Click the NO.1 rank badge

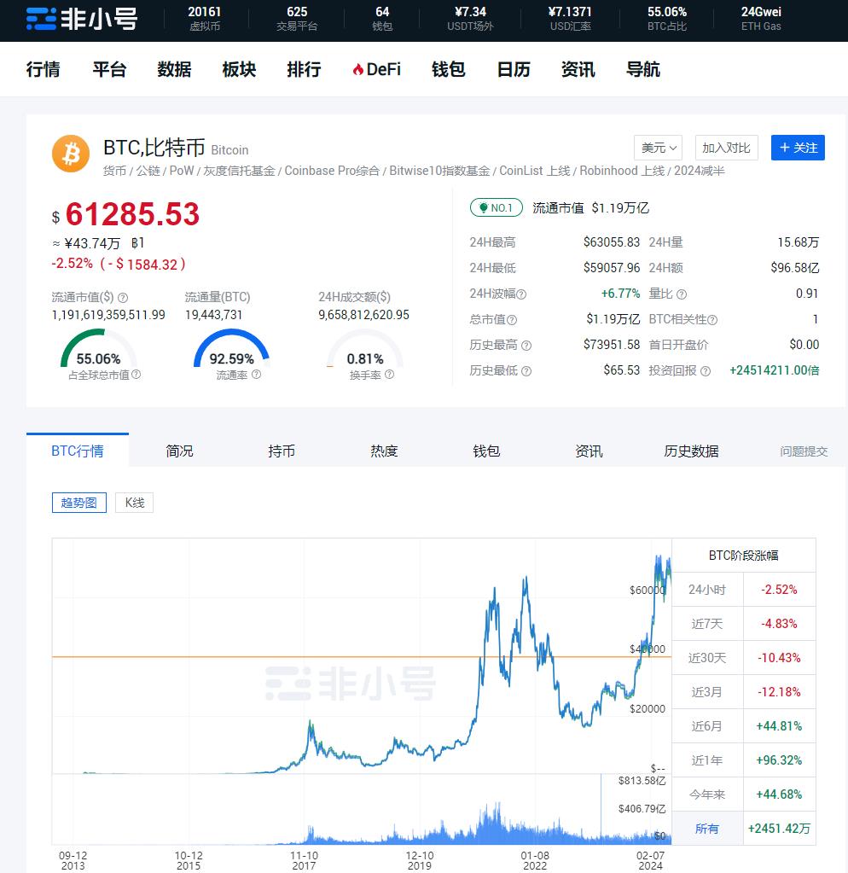click(497, 207)
